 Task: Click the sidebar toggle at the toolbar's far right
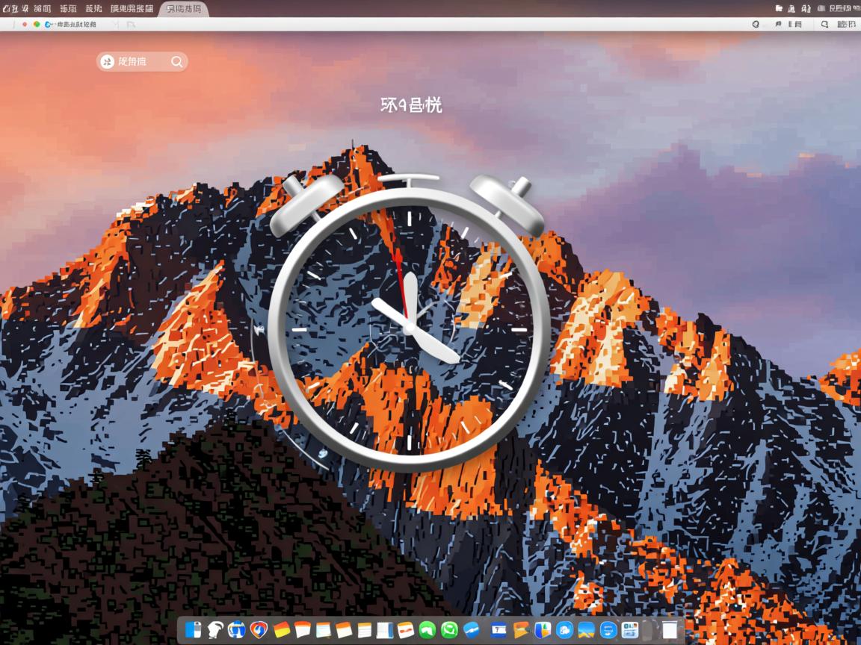pos(848,24)
